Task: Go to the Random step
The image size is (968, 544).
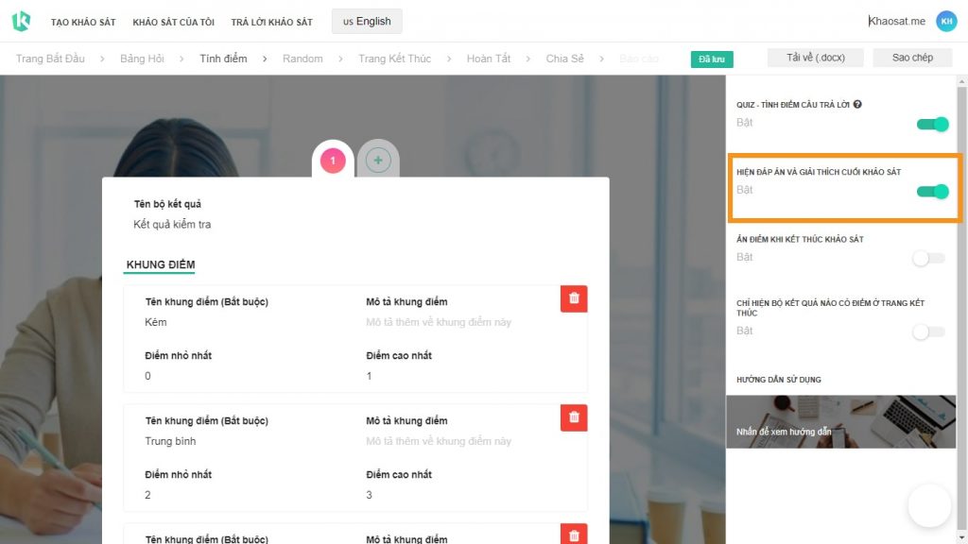Action: pos(302,59)
